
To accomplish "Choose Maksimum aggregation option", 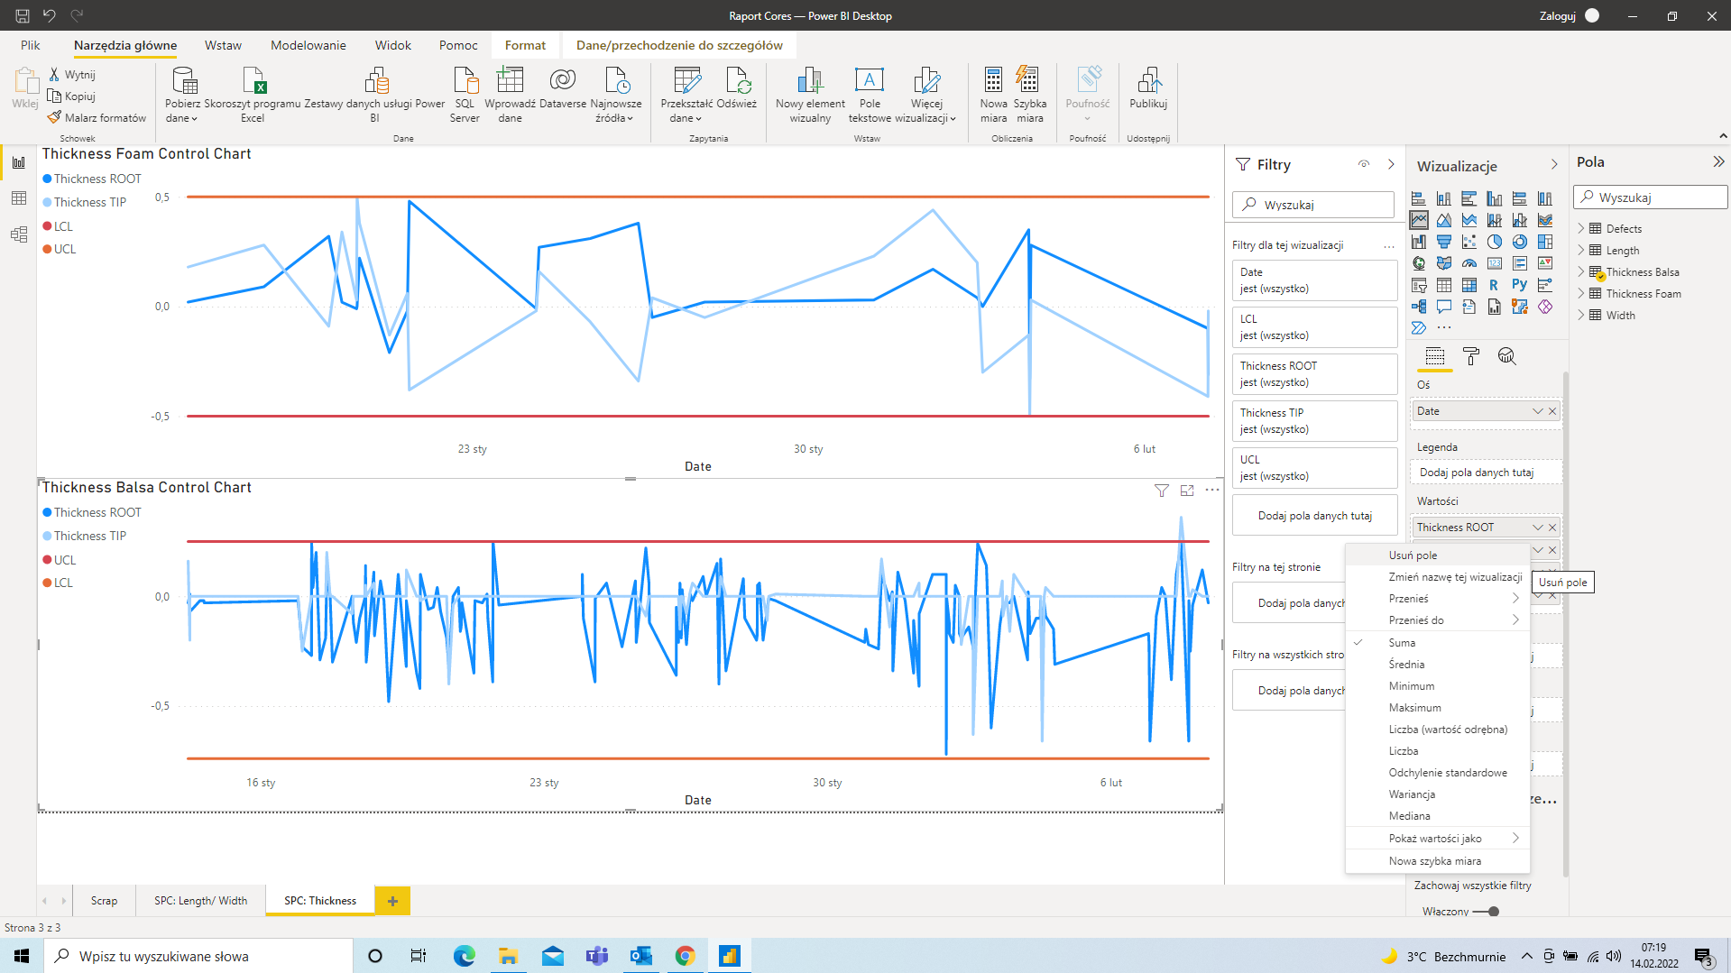I will [x=1414, y=708].
